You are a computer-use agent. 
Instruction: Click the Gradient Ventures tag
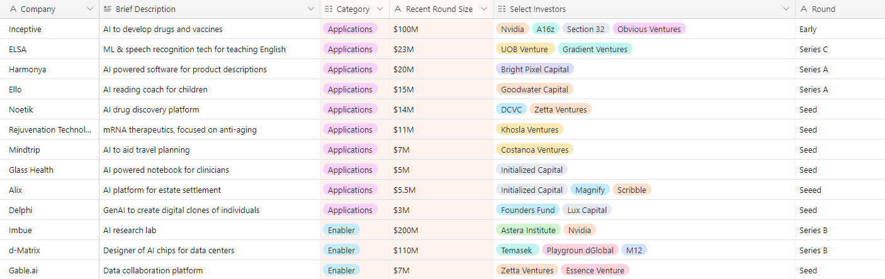595,49
